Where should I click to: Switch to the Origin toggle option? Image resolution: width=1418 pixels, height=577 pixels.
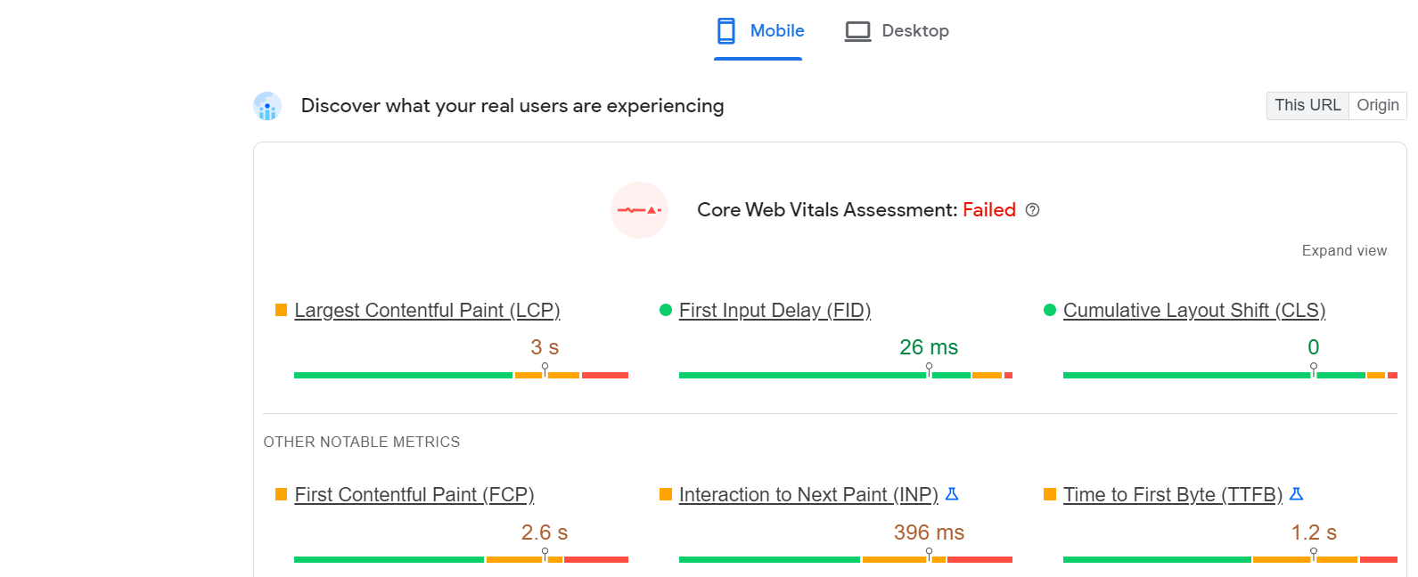click(x=1377, y=105)
